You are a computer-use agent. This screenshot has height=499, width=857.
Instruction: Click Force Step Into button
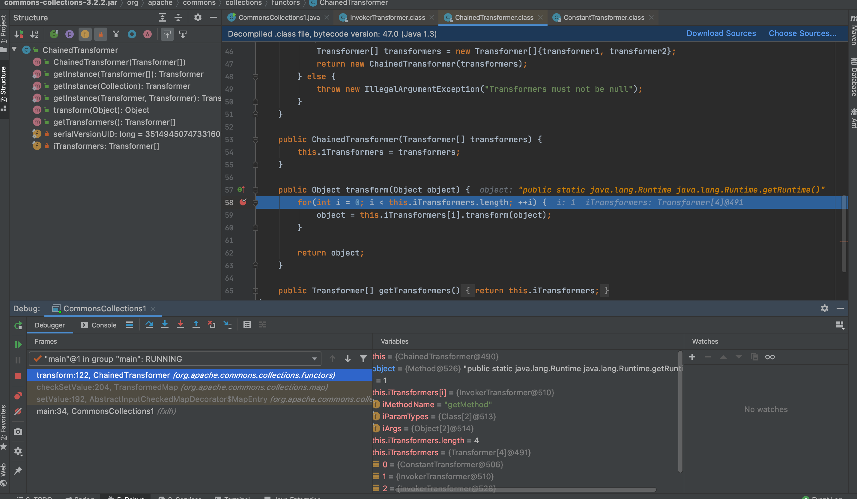pos(180,324)
